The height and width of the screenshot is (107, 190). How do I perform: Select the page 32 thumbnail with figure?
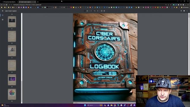pyautogui.click(x=12, y=51)
